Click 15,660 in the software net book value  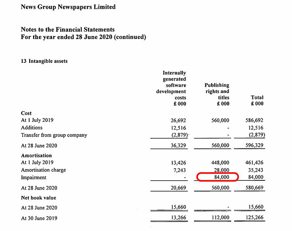(178, 207)
